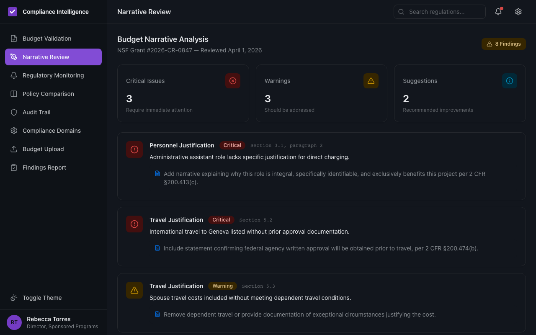
Task: Click the 8 Findings badge
Action: [x=503, y=44]
